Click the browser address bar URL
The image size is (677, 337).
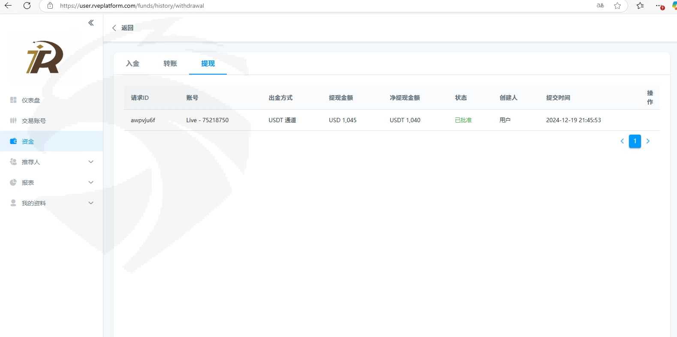click(132, 6)
